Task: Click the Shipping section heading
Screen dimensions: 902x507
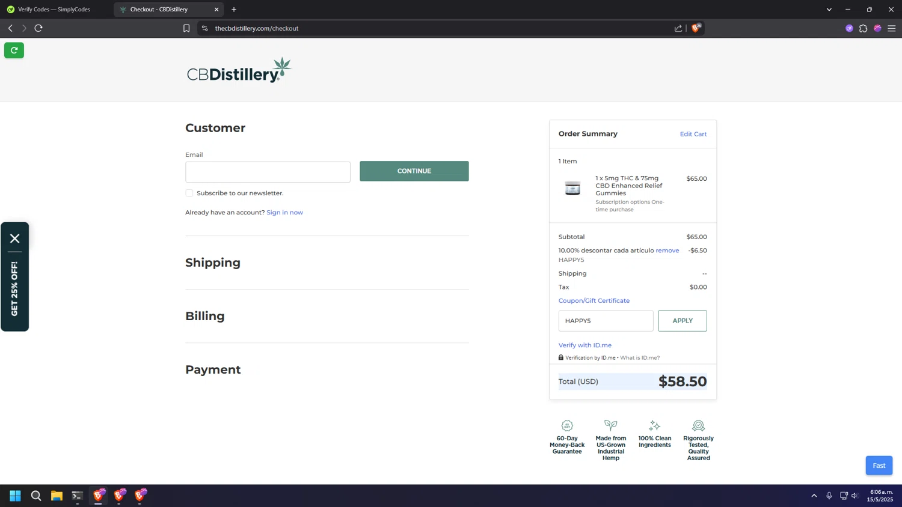Action: coord(213,263)
